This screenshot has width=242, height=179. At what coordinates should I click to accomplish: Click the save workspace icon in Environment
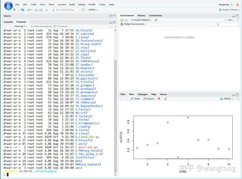pyautogui.click(x=126, y=20)
